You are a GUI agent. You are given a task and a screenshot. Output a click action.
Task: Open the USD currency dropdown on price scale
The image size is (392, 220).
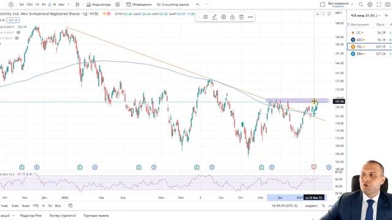tap(339, 13)
